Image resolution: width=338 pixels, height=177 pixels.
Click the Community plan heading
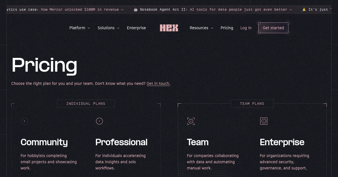(44, 142)
